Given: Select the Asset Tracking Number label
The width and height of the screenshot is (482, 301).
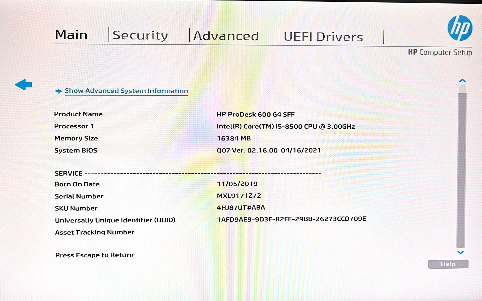Looking at the screenshot, I should point(95,232).
